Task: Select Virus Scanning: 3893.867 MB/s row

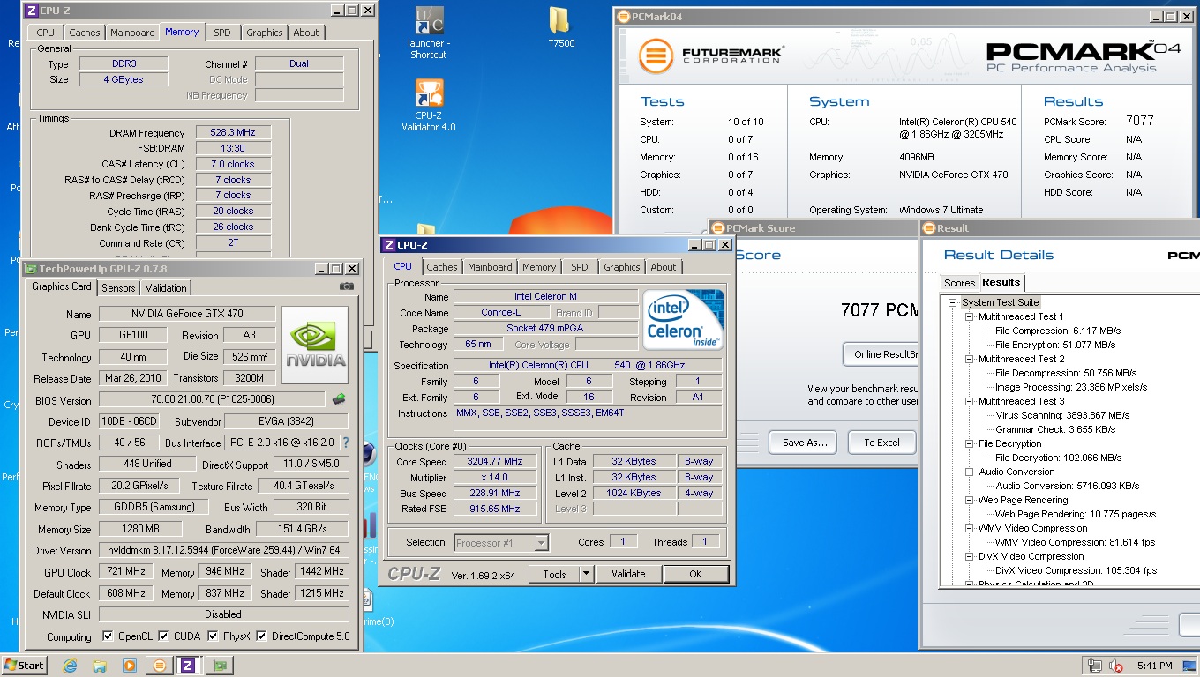Action: pyautogui.click(x=1062, y=415)
